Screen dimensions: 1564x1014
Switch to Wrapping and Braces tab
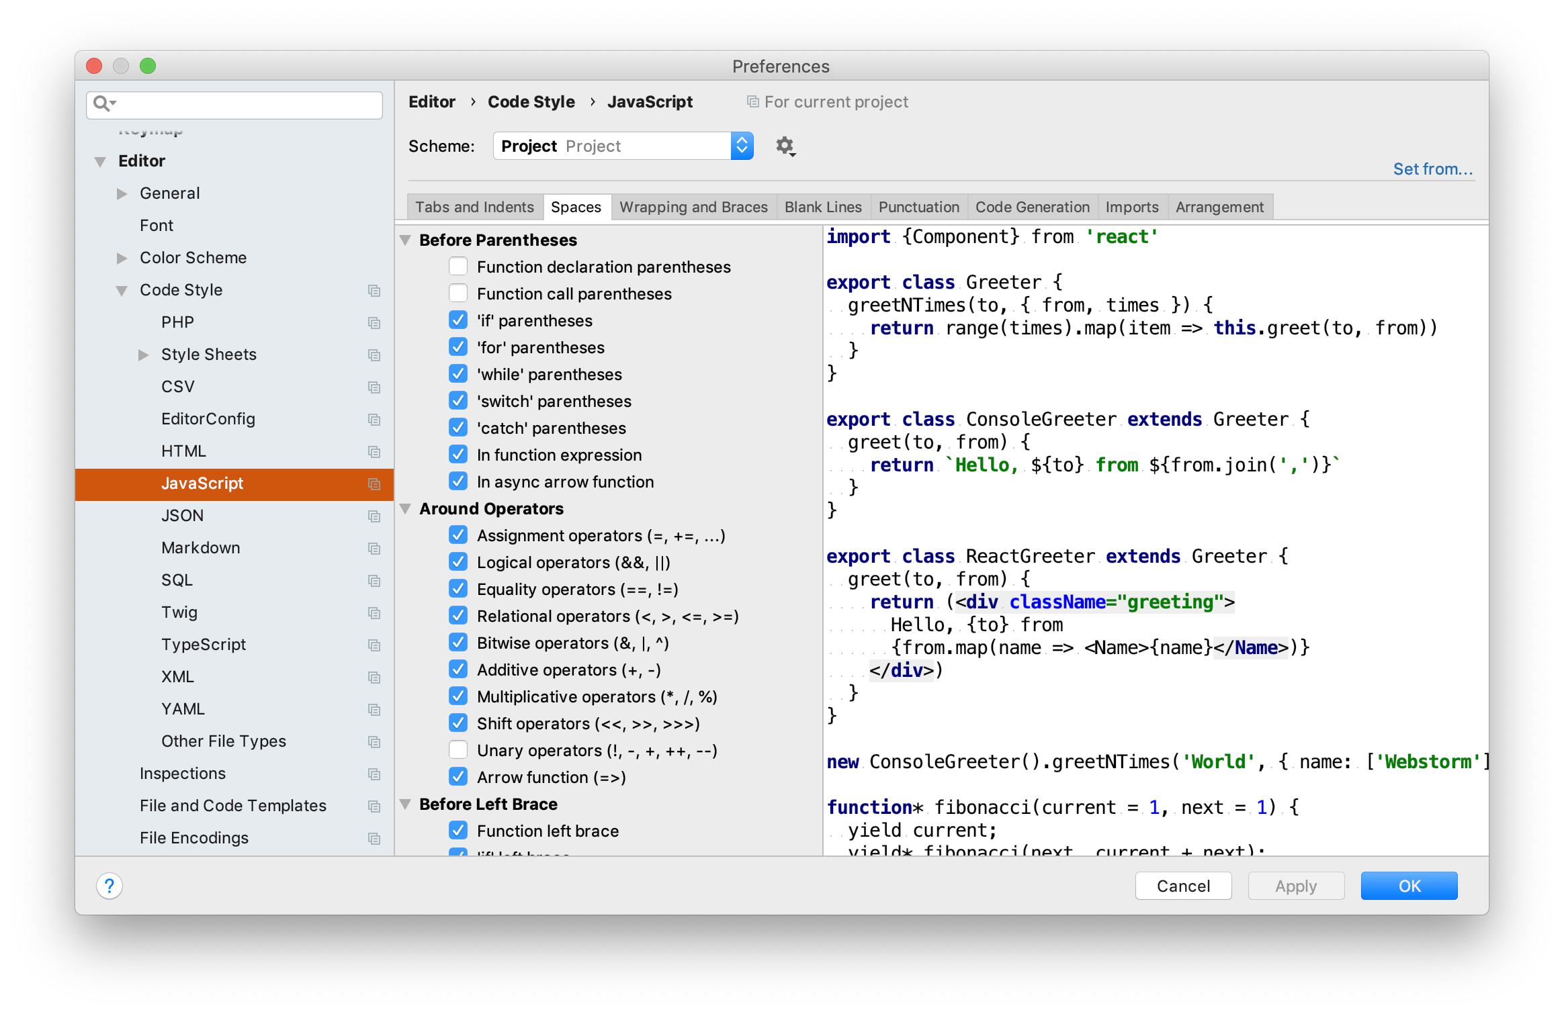pos(693,207)
